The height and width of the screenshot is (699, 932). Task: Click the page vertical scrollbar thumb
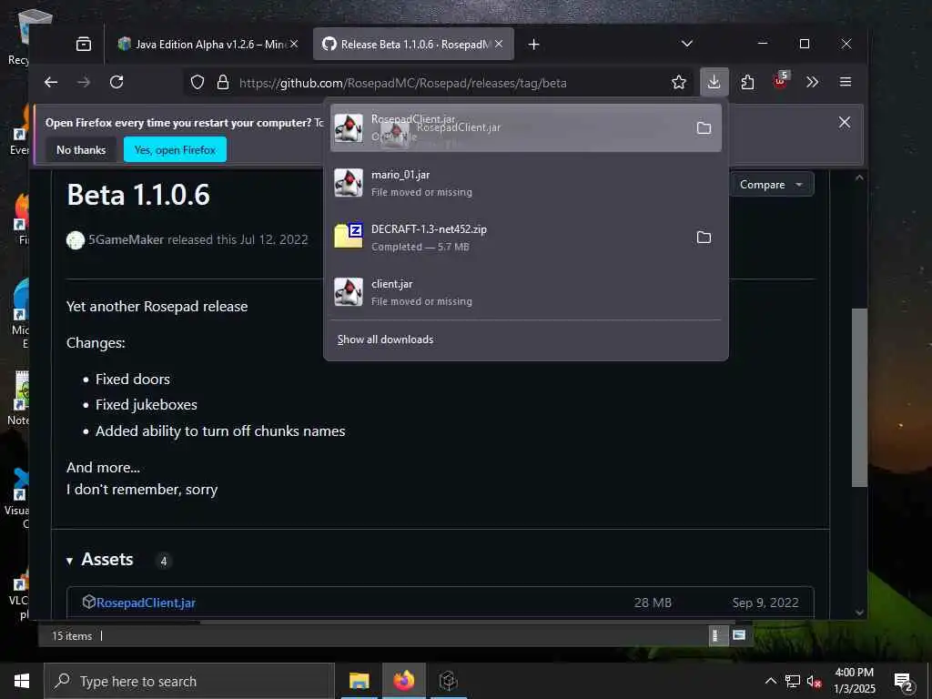(x=859, y=398)
